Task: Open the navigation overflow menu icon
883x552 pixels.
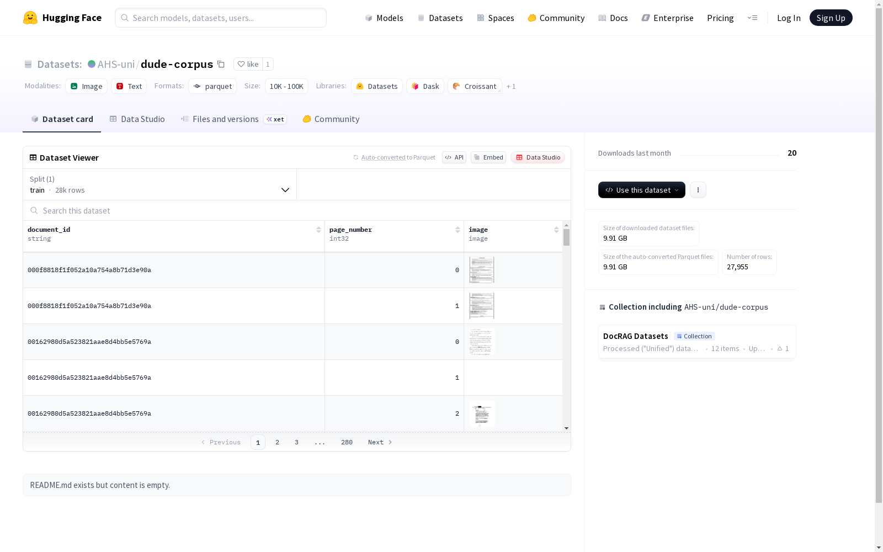Action: point(752,18)
